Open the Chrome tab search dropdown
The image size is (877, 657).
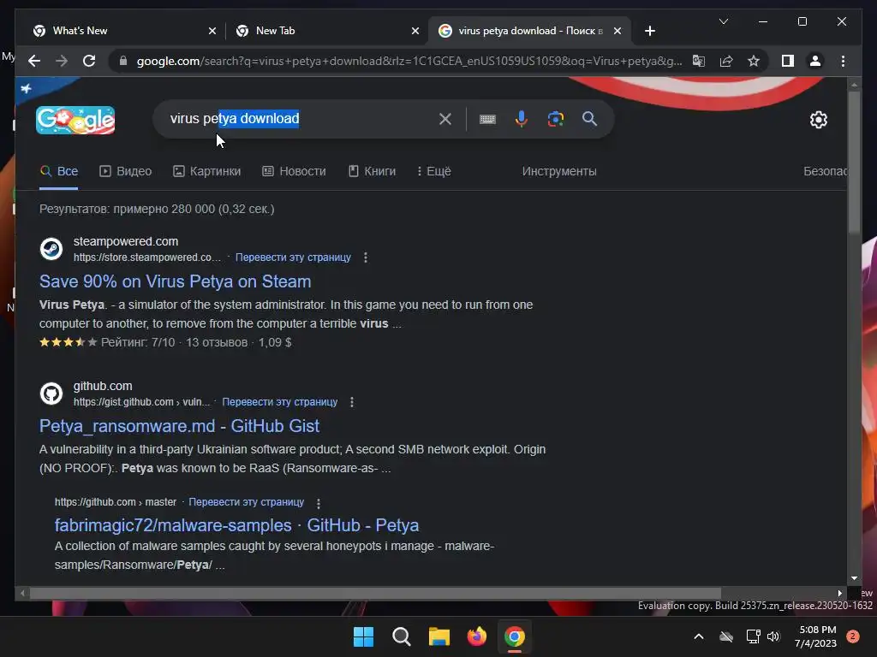pyautogui.click(x=723, y=21)
